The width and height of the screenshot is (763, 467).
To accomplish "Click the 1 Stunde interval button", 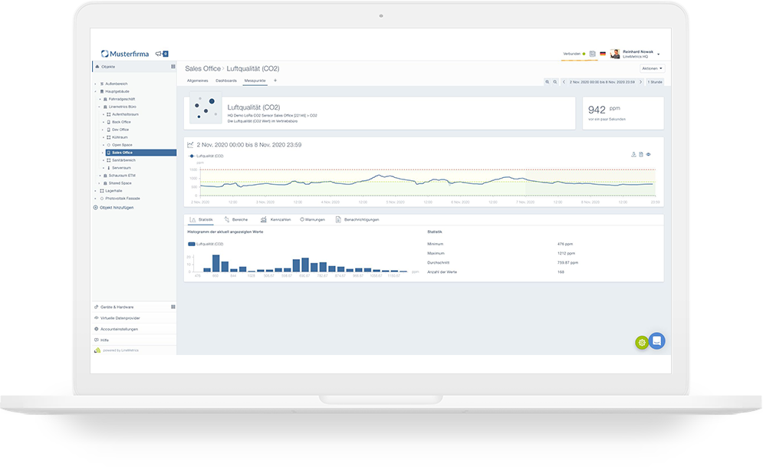I will (655, 81).
